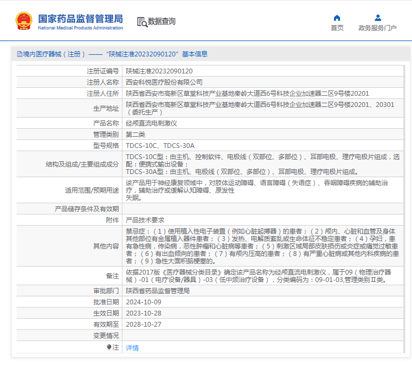Click registration number 陕械注准20232090120 cell
Viewport: 412px width, 365px height.
tap(159, 71)
